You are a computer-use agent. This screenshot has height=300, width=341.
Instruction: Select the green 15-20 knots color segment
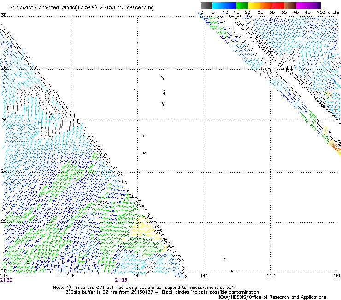click(242, 6)
